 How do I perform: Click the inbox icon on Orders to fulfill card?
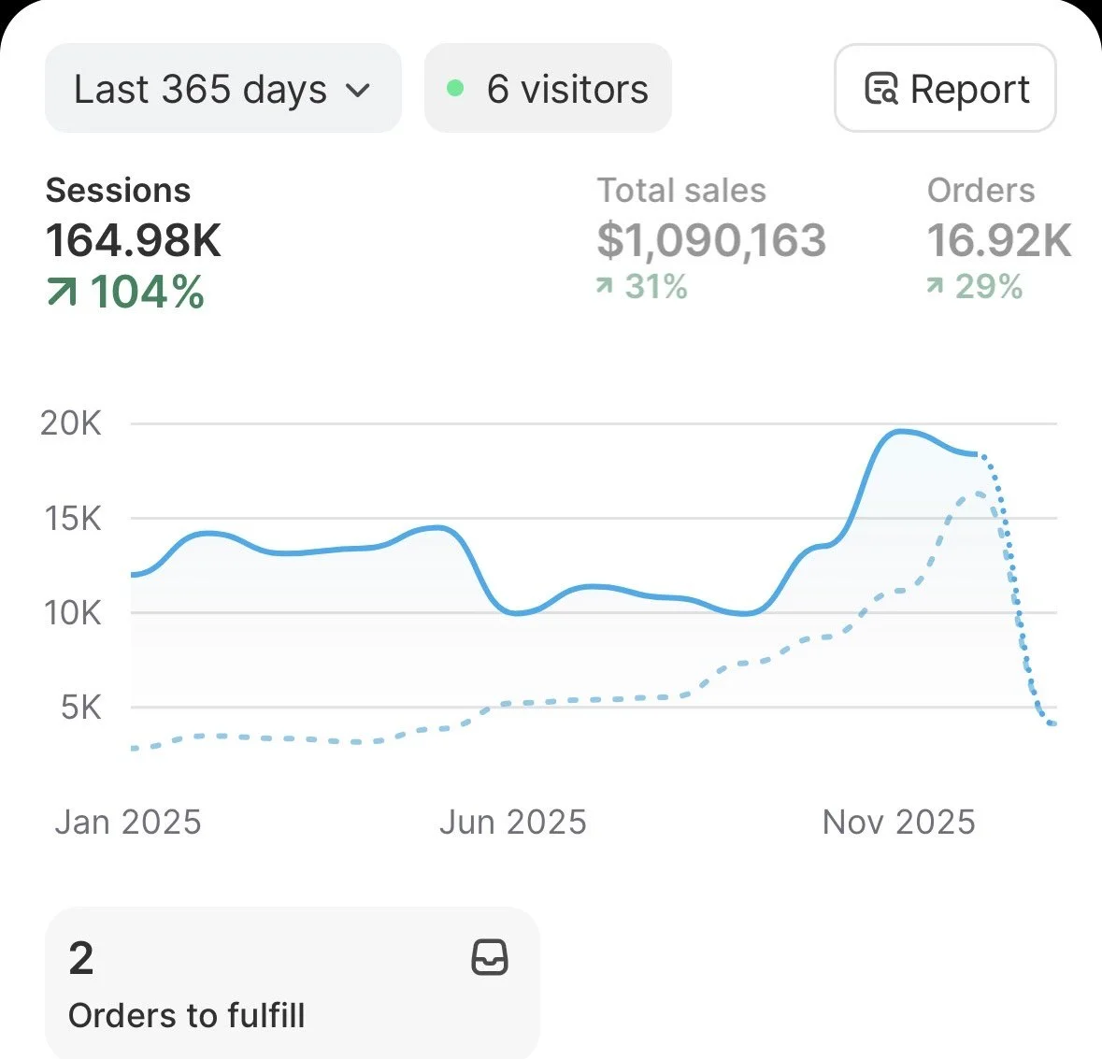click(x=489, y=958)
